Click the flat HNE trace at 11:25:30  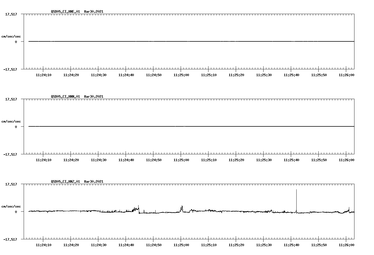pos(263,41)
